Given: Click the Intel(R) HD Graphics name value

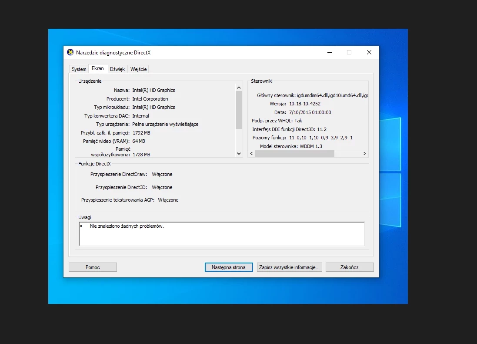Looking at the screenshot, I should coord(153,90).
